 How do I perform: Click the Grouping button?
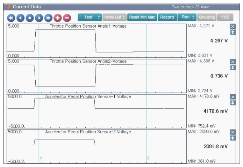pyautogui.click(x=207, y=17)
